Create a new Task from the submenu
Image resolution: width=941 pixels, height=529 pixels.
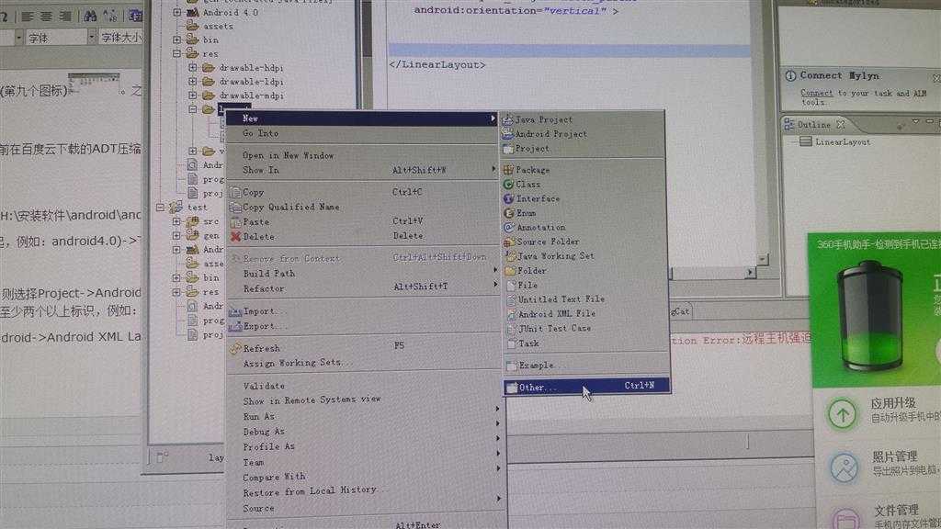[x=584, y=343]
